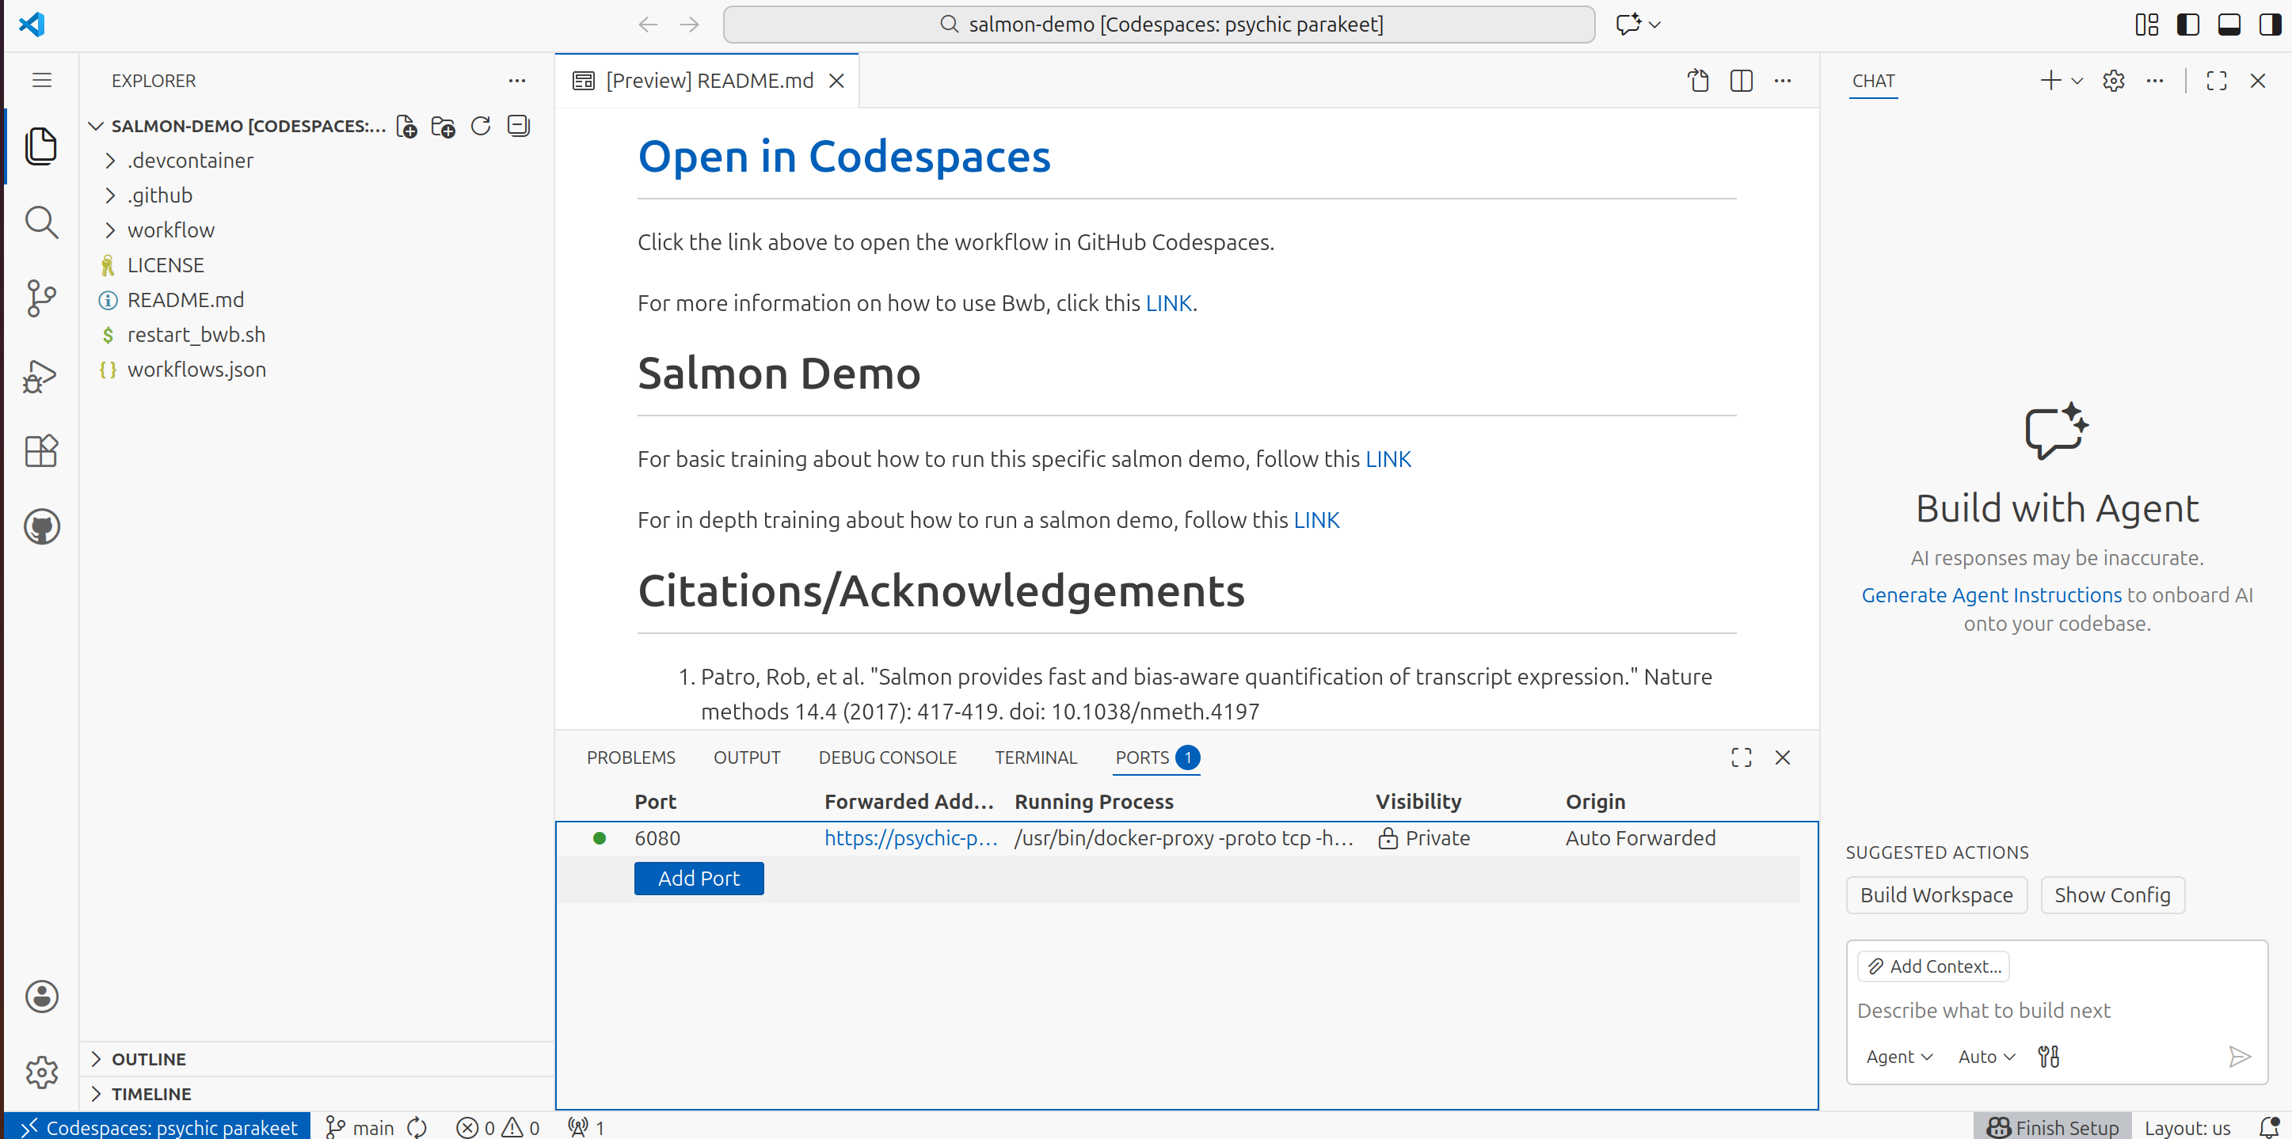This screenshot has width=2292, height=1139.
Task: Click the Generate Agent Instructions link
Action: pyautogui.click(x=1991, y=595)
